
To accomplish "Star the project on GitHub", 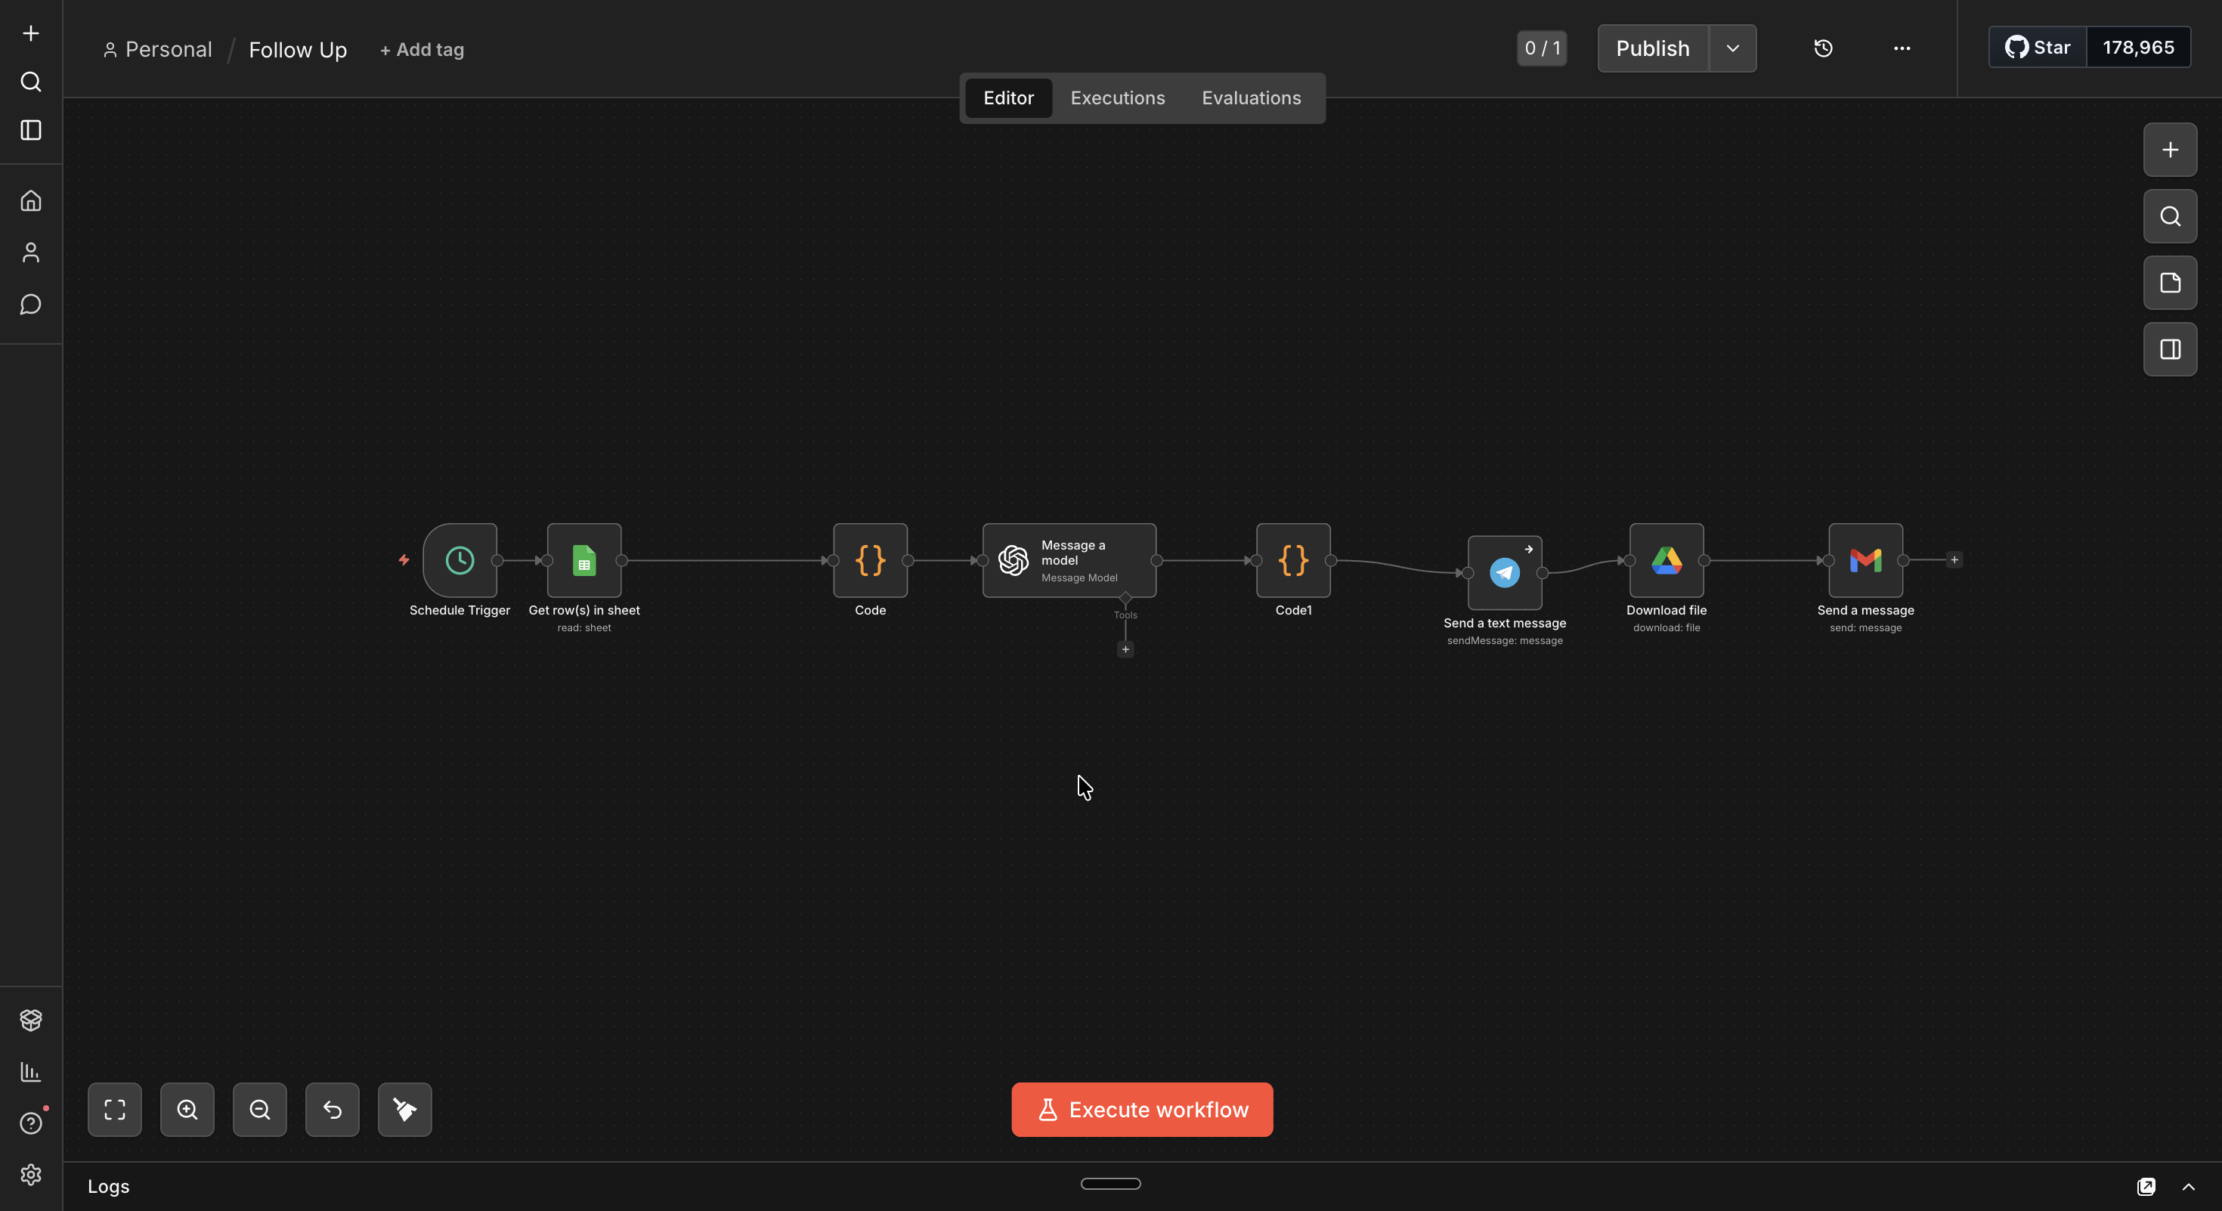I will pyautogui.click(x=2037, y=48).
